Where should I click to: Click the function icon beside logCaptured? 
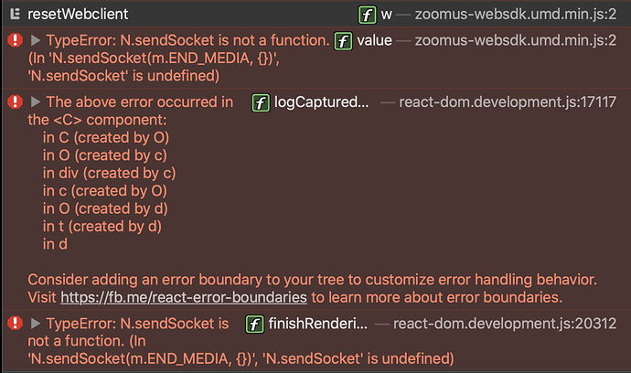point(261,103)
